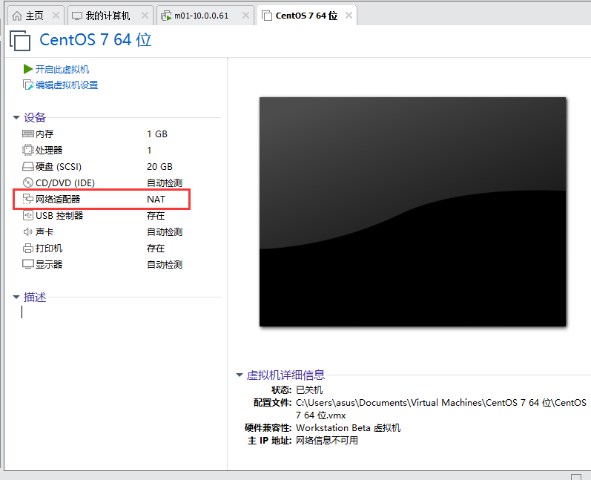Click the black VM console preview thumbnail
This screenshot has height=480, width=591.
[413, 212]
